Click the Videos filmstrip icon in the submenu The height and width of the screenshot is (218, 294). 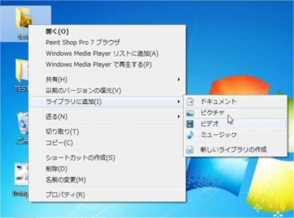tap(190, 124)
